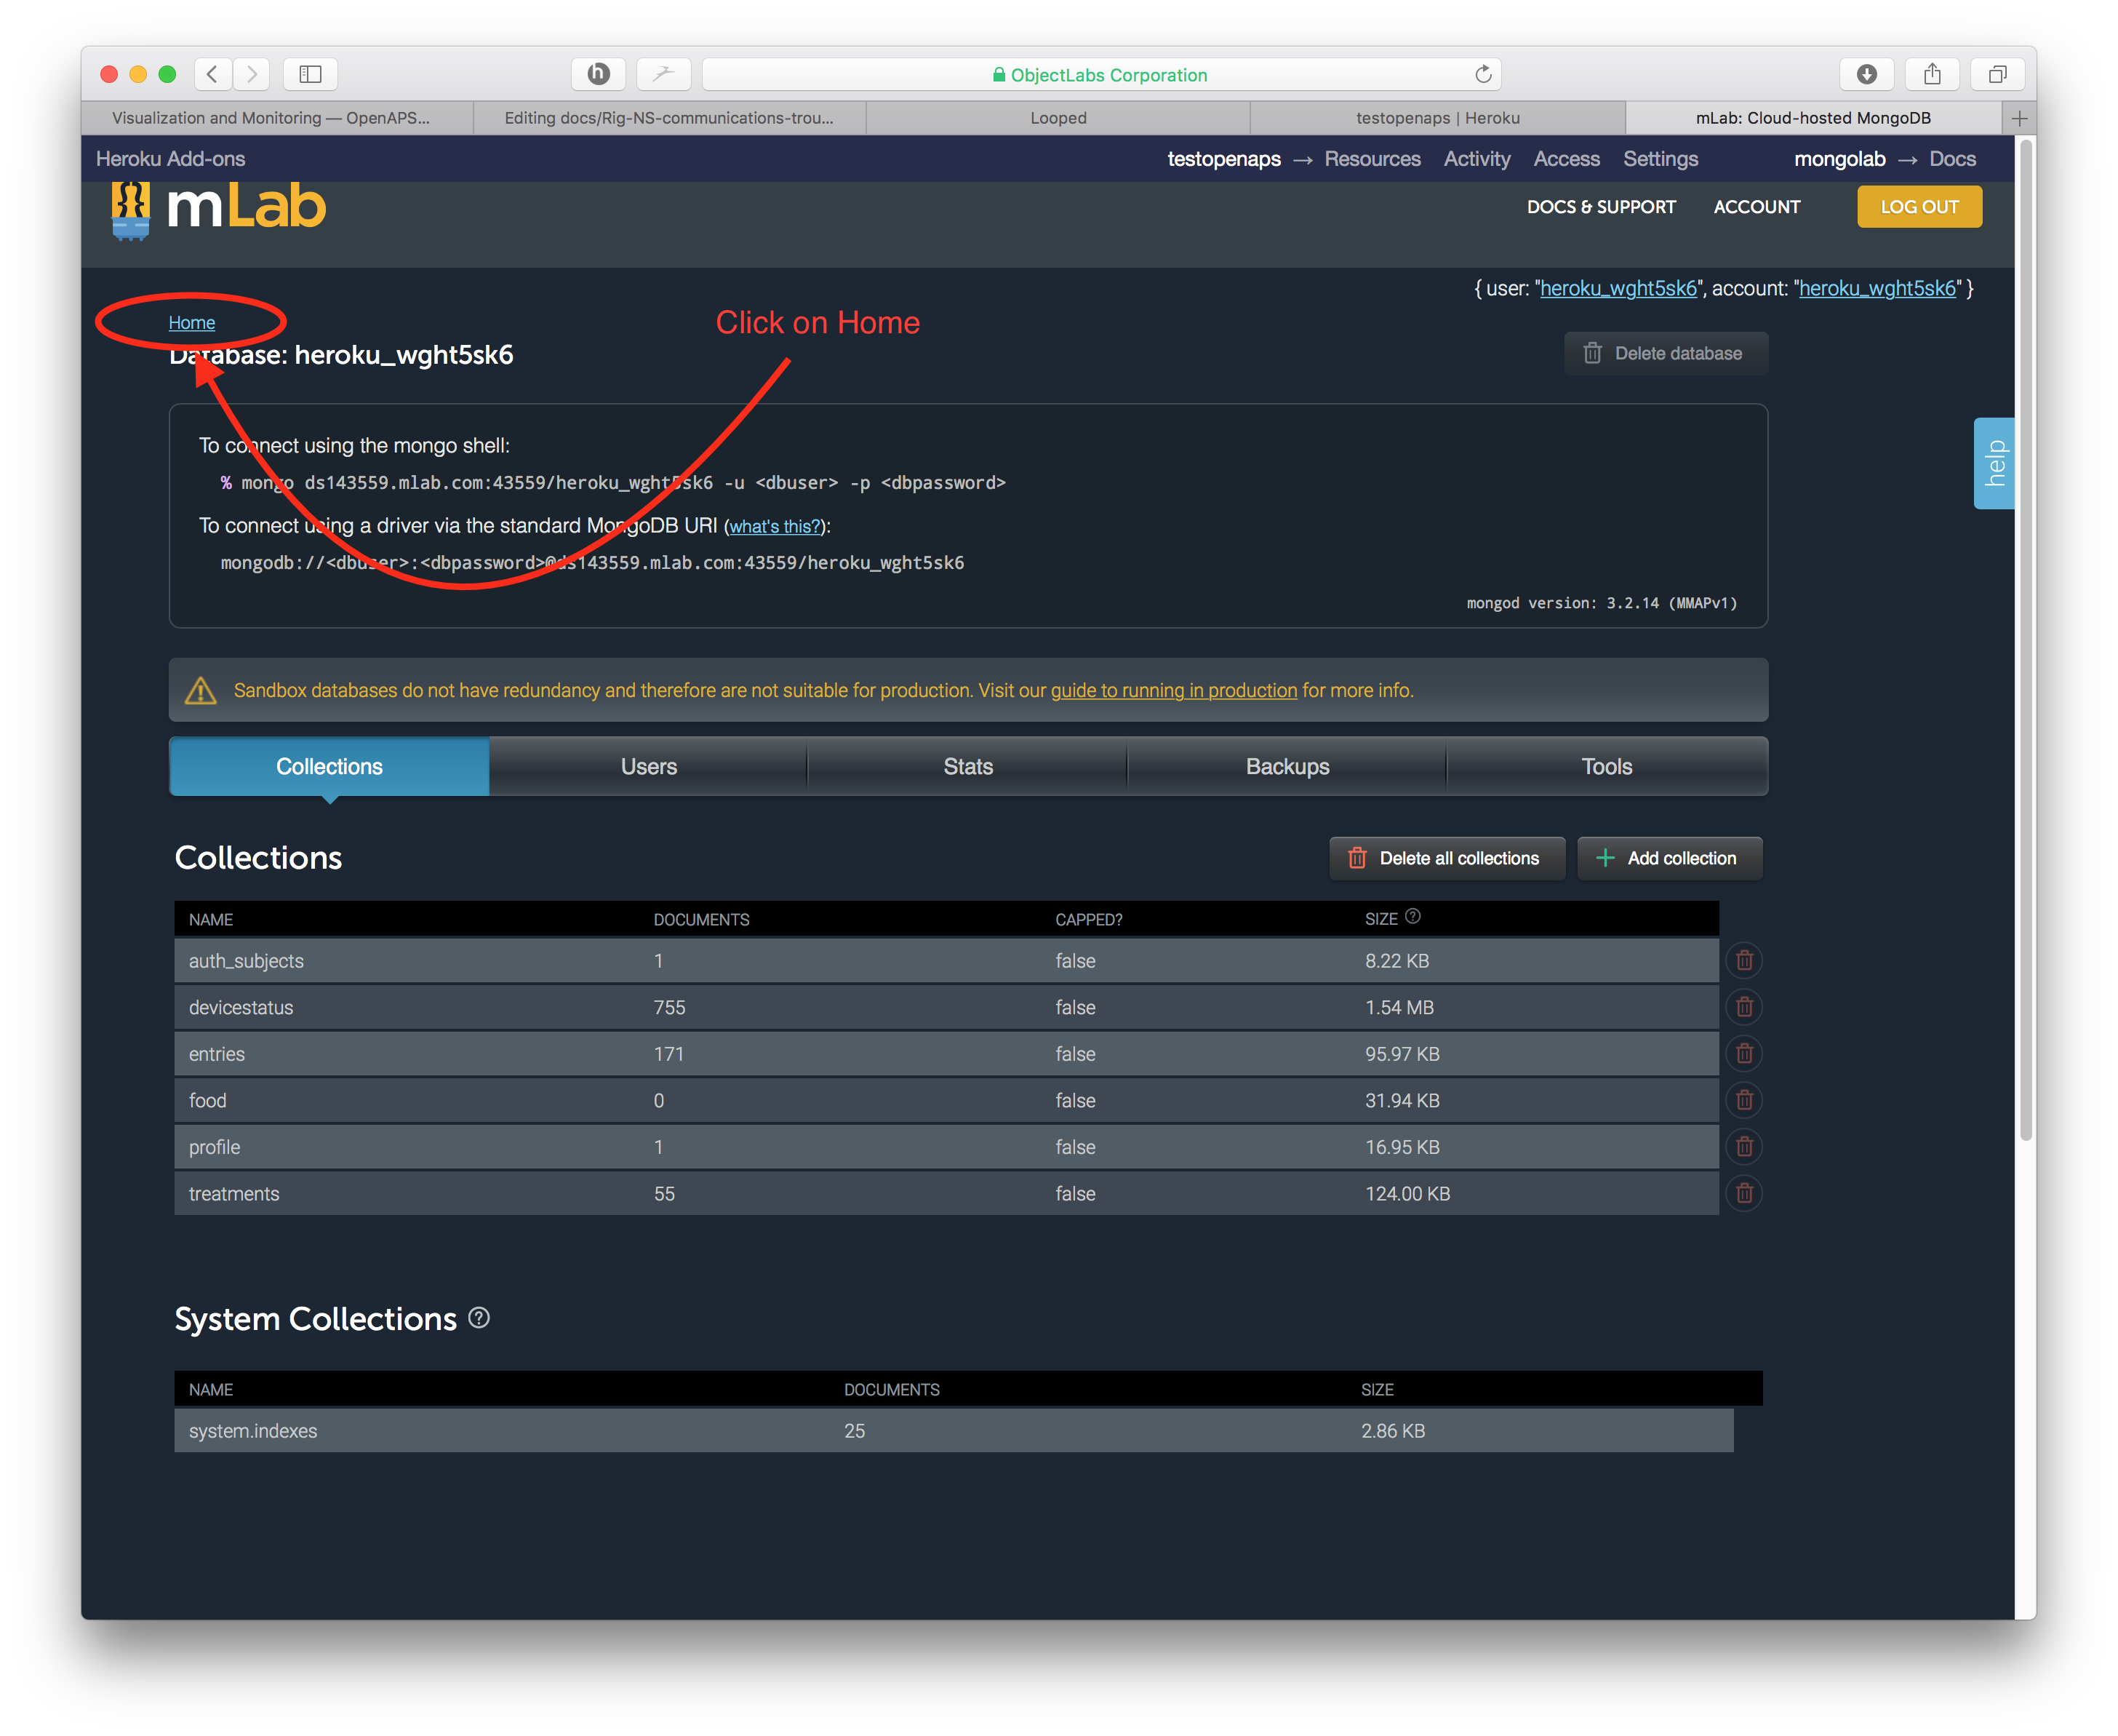This screenshot has height=1736, width=2118.
Task: Open the auth_subjects collection row
Action: click(946, 960)
